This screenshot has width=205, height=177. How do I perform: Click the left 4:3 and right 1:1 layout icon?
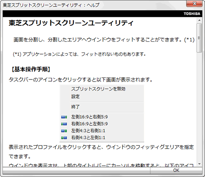[64, 131]
